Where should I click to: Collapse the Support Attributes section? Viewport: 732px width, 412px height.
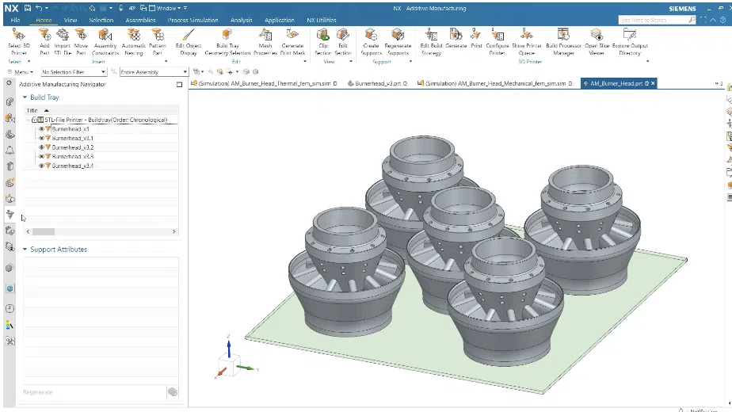point(25,249)
